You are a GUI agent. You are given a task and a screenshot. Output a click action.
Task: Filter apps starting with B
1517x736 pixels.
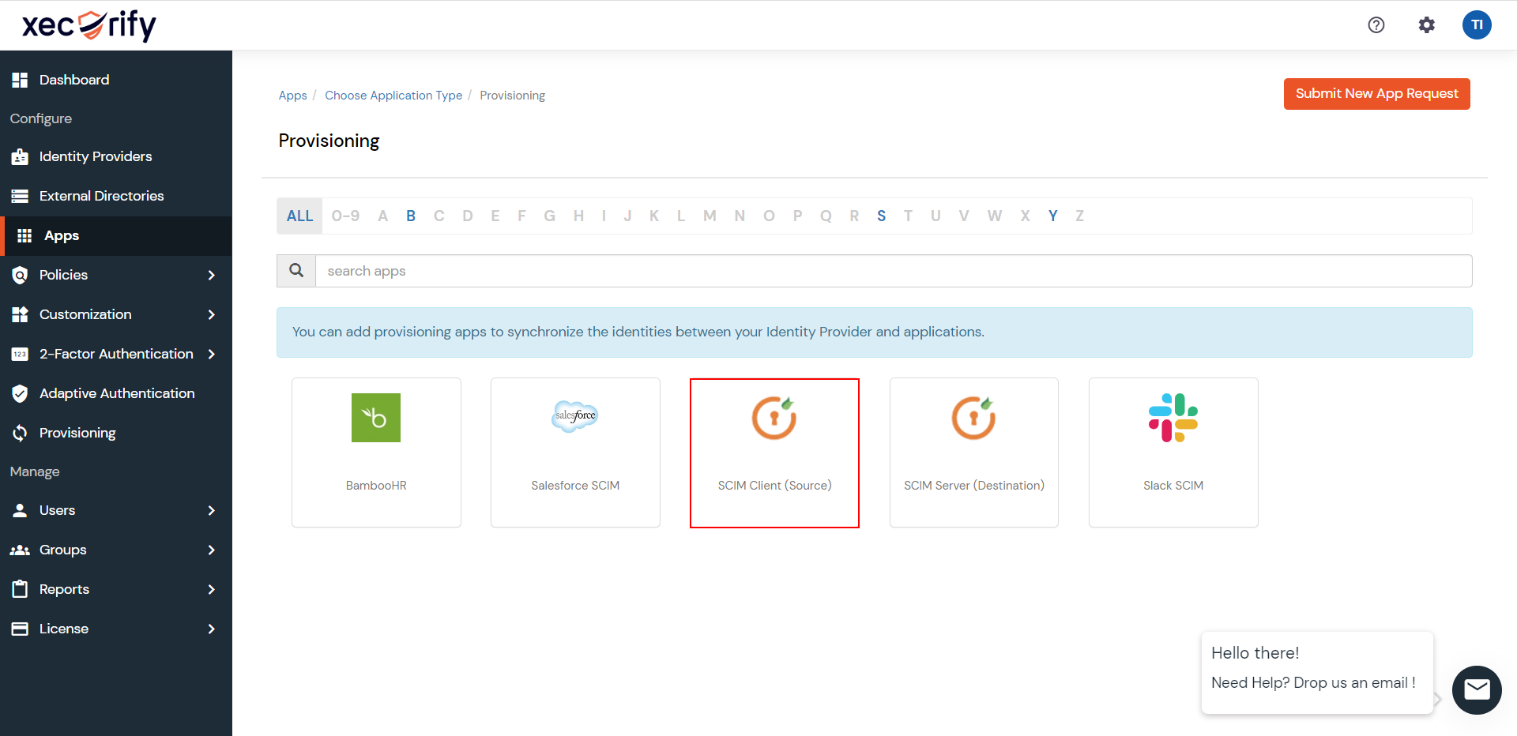click(411, 215)
